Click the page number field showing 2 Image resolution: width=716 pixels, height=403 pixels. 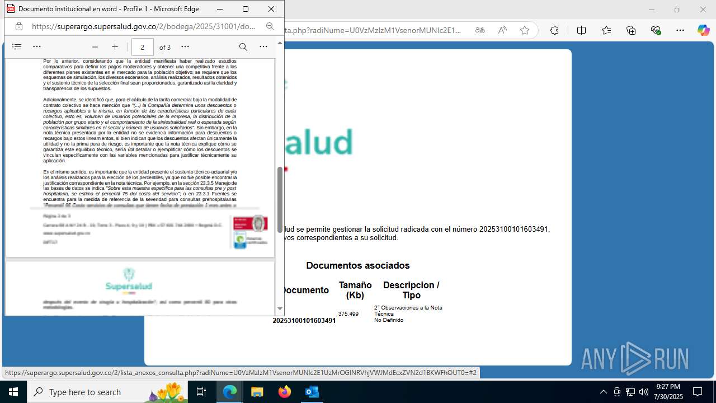tap(143, 47)
